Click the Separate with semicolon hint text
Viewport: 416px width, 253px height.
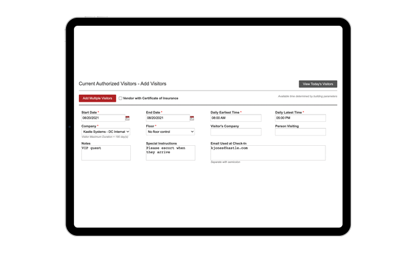click(x=226, y=162)
